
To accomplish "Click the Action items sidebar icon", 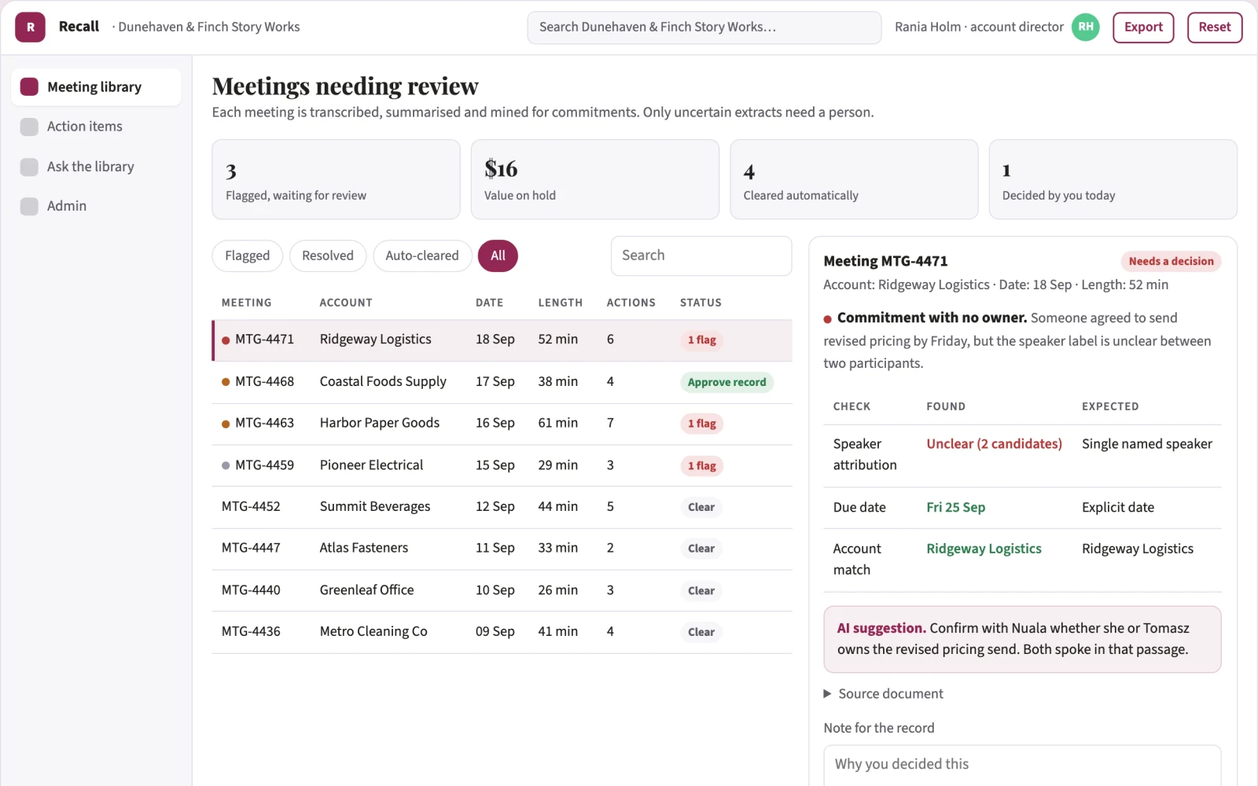I will click(x=29, y=127).
